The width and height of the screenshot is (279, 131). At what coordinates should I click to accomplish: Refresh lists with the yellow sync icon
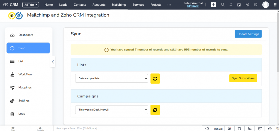(x=155, y=78)
